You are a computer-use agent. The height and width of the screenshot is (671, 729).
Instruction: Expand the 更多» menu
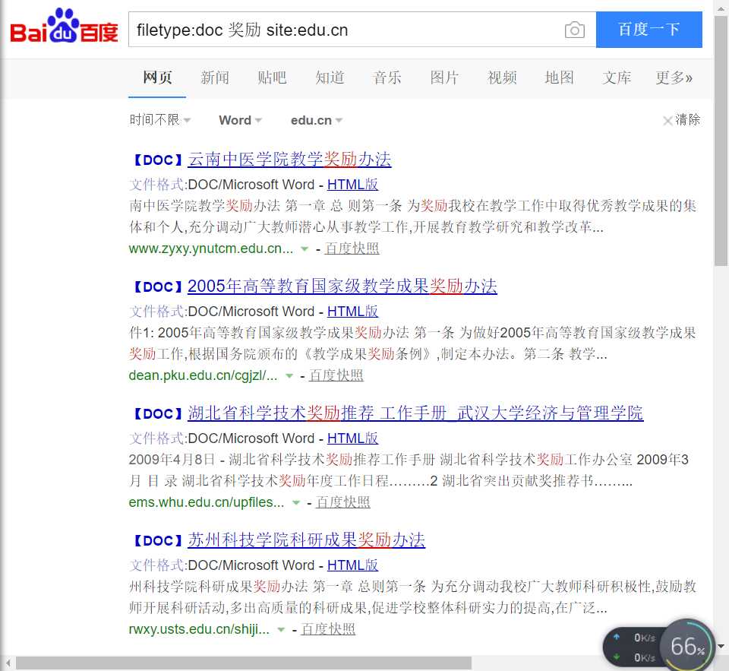(x=674, y=78)
